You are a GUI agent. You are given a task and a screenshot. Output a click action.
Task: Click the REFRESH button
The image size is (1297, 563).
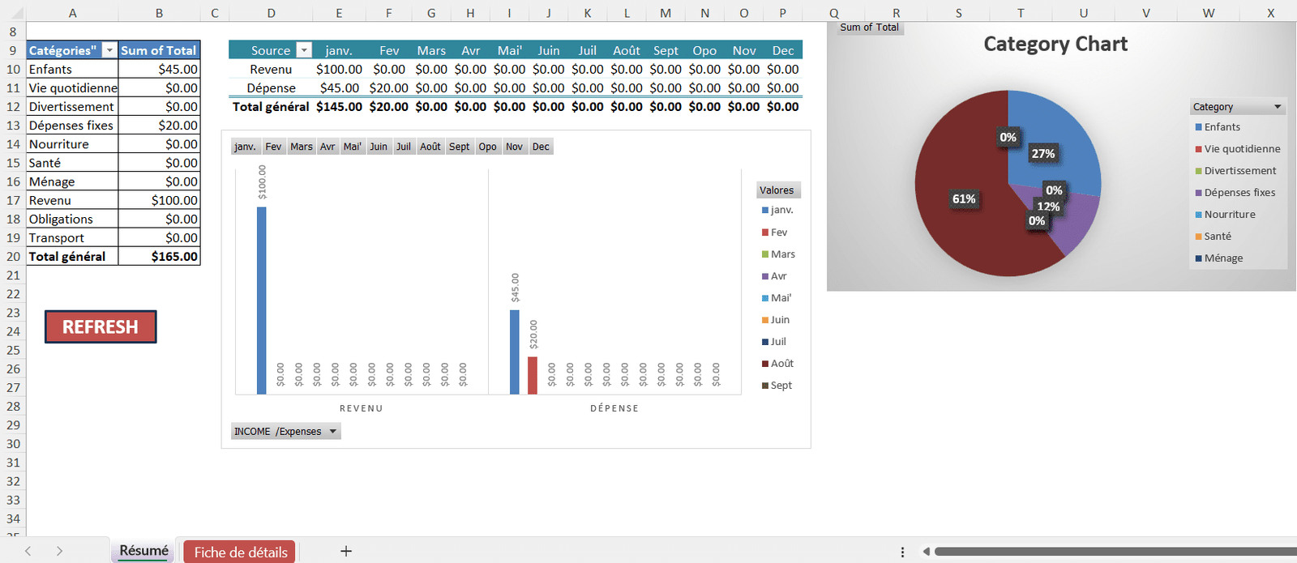101,326
